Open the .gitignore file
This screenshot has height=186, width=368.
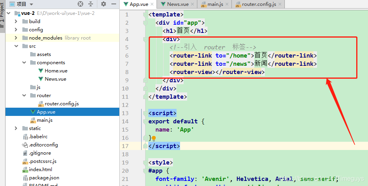point(40,153)
